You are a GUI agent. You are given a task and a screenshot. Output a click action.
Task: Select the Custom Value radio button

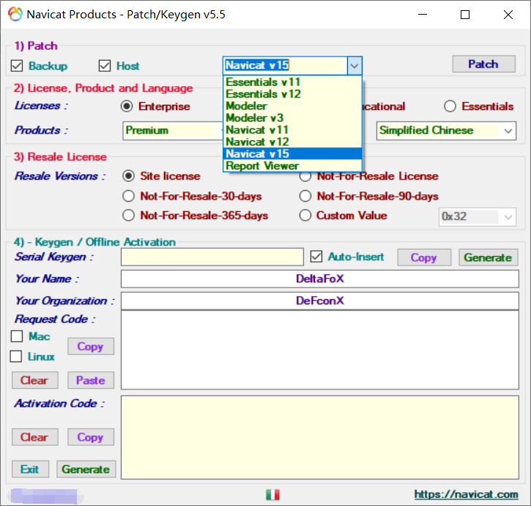point(305,216)
